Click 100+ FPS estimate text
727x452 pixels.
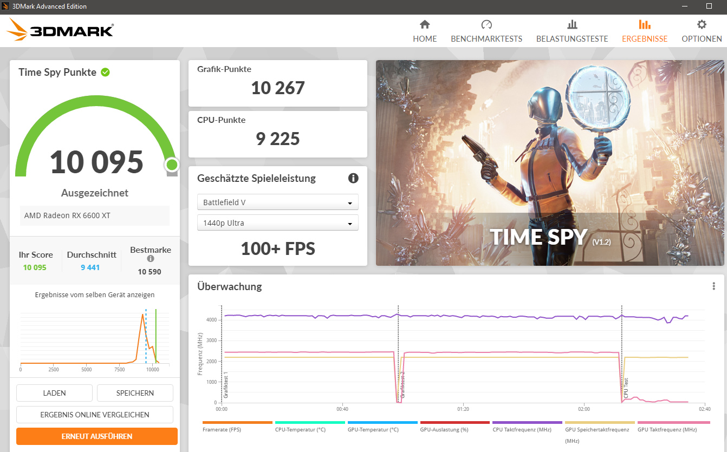278,248
